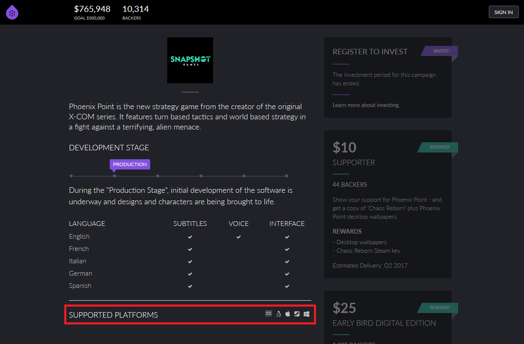This screenshot has height=344, width=524.
Task: Click the DEVELOPMENT STAGE heading
Action: tap(109, 148)
